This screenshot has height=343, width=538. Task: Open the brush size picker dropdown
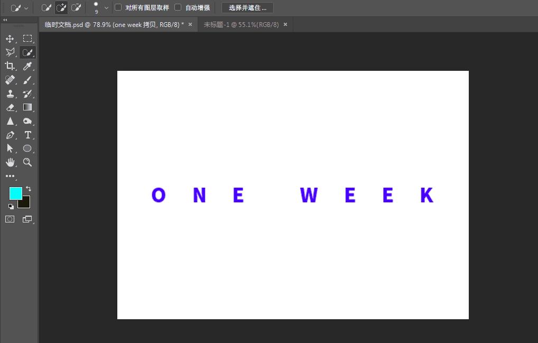point(106,8)
